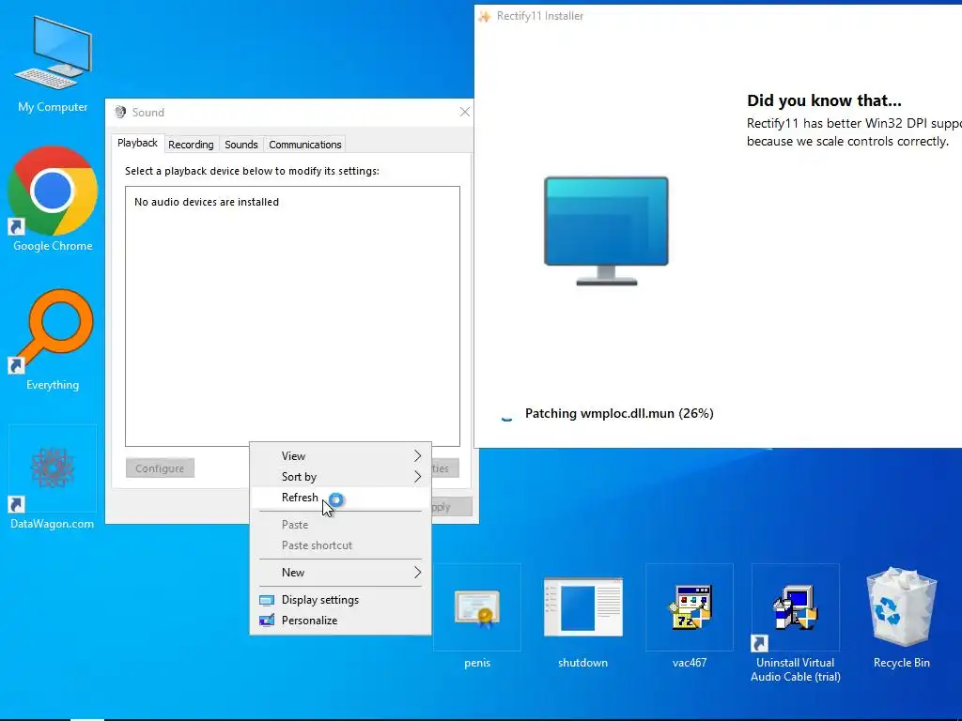This screenshot has width=962, height=721.
Task: Expand the Sort by submenu arrow
Action: coord(418,477)
